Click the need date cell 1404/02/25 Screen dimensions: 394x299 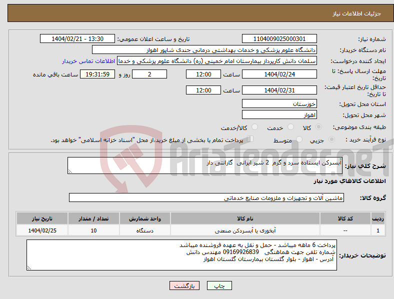coord(42,230)
